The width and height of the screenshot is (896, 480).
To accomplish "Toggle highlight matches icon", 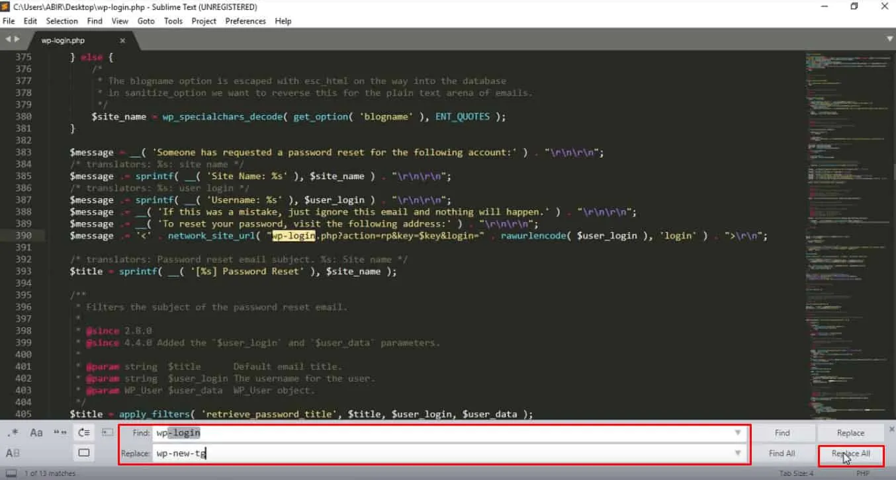I will pyautogui.click(x=83, y=454).
